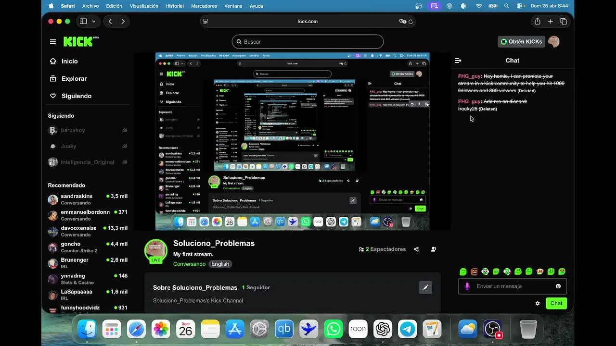Click the English language tag
The image size is (616, 346).
click(x=220, y=264)
